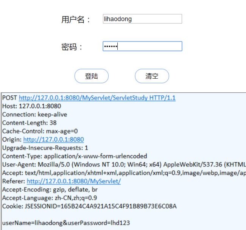Click the username field containing lihaodong
Screen dimensions: 246x230
tap(142, 19)
